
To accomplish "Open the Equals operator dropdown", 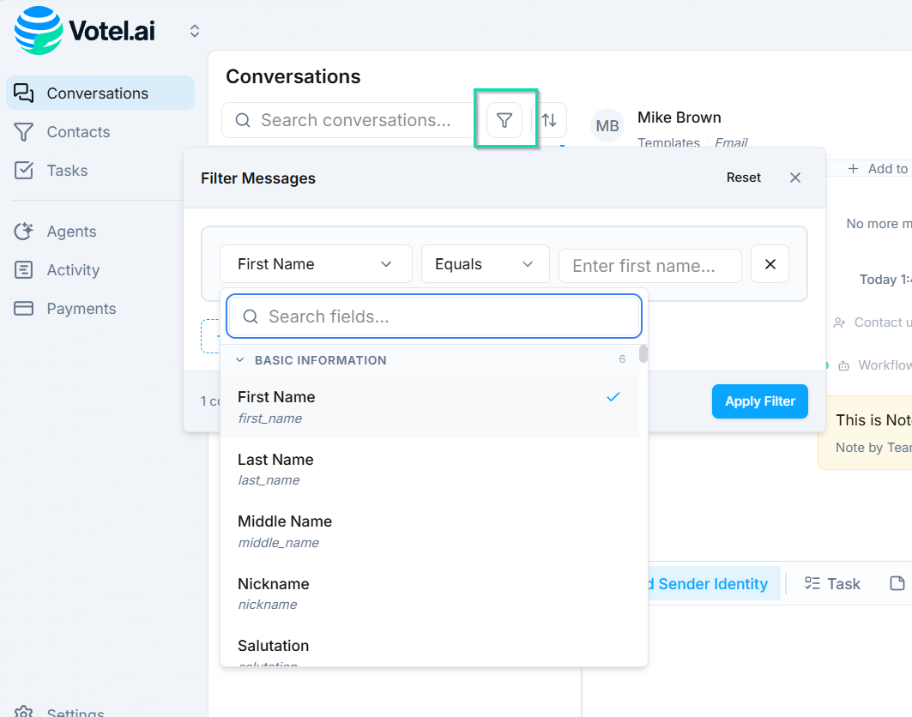I will (485, 264).
